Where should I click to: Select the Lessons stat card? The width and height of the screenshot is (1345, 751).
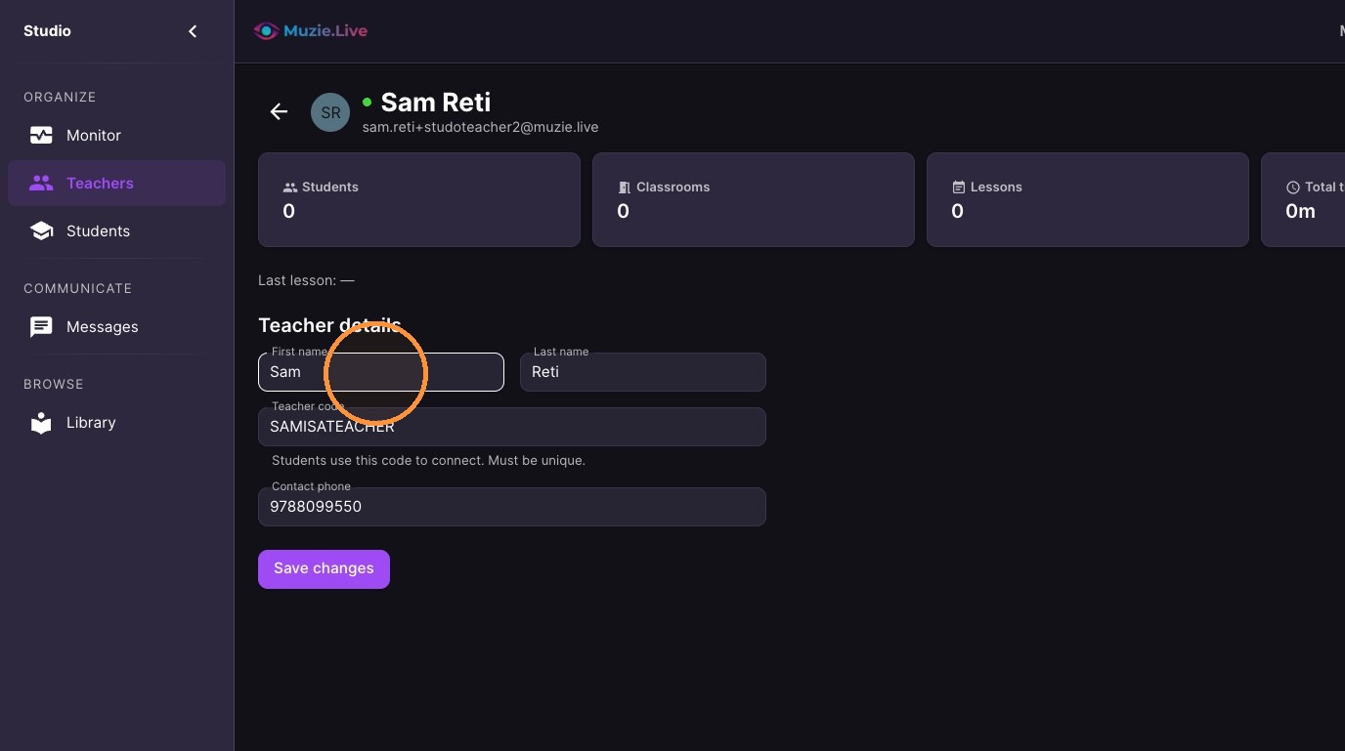click(x=1088, y=199)
